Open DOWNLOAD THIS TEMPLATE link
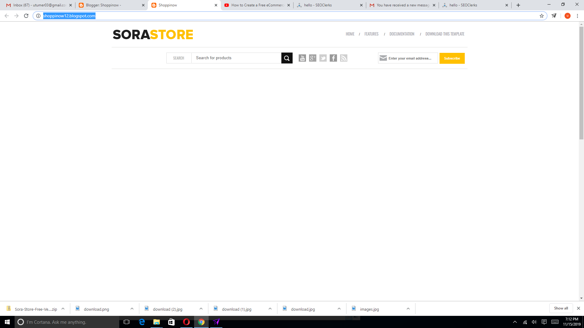Viewport: 584px width, 328px height. point(445,34)
